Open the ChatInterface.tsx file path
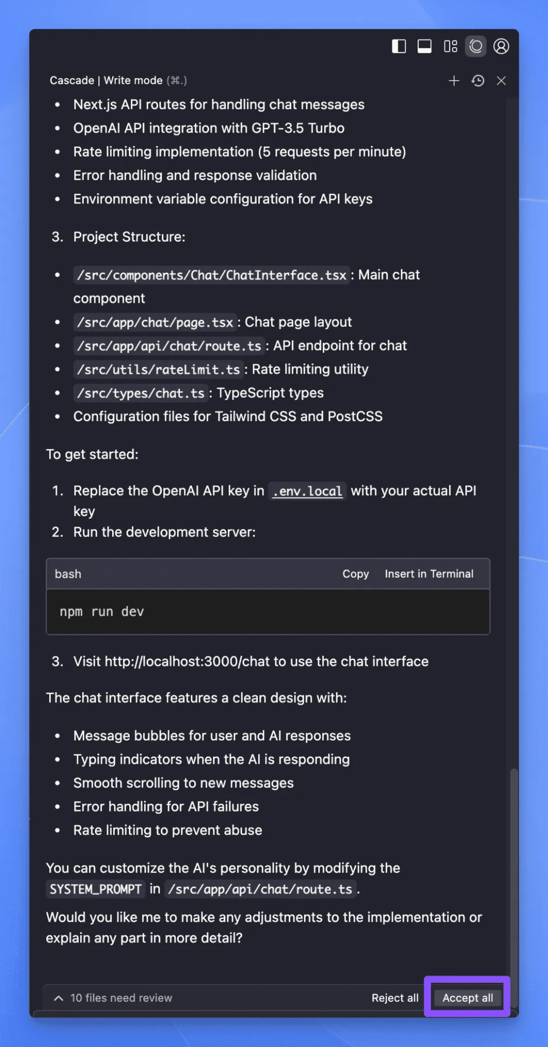This screenshot has width=548, height=1047. coord(212,275)
